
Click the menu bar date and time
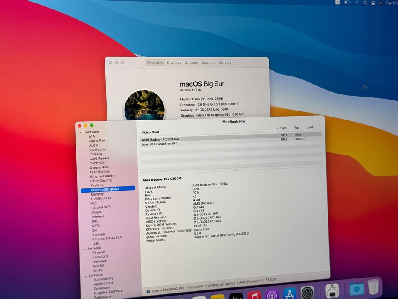(392, 3)
